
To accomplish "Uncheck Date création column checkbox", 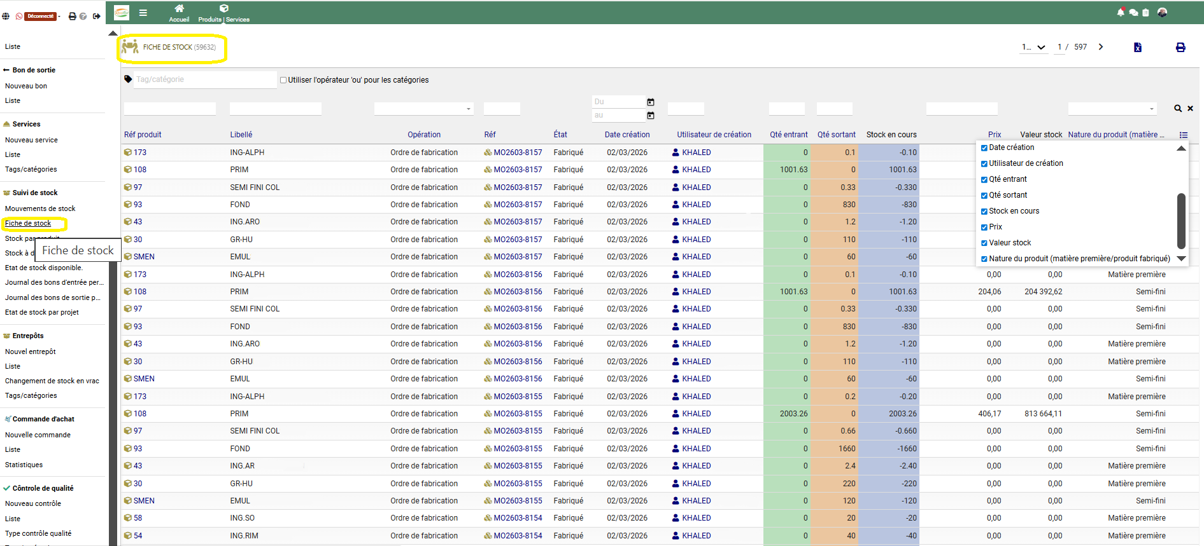I will (984, 147).
